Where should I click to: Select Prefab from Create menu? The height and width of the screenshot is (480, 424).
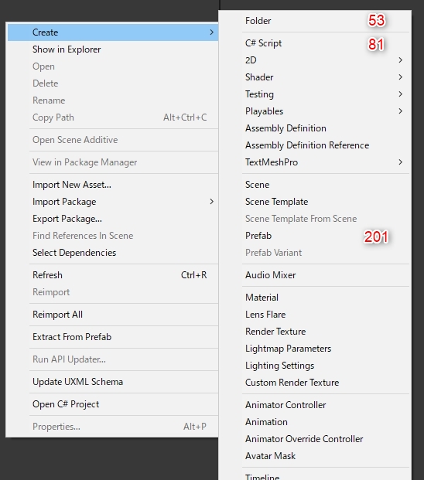click(x=326, y=236)
